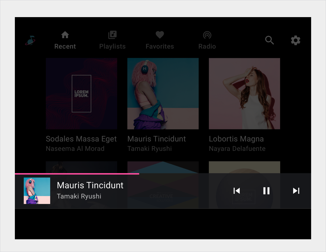326x252 pixels.
Task: Open the Lobortis Magna album cover
Action: 244,93
